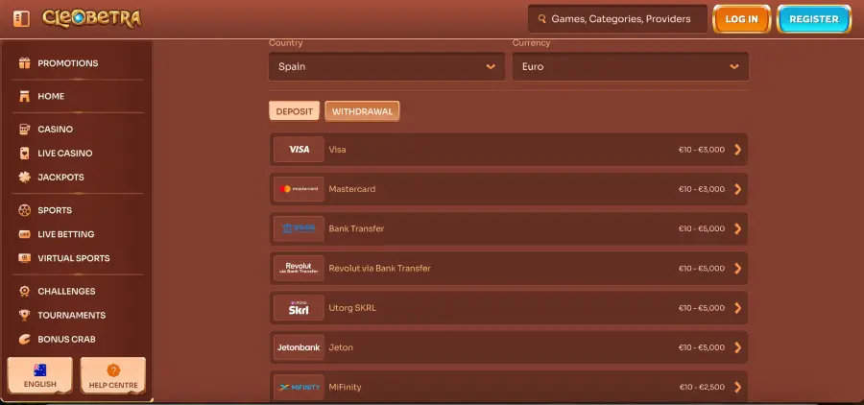Click the Sports ball icon
The width and height of the screenshot is (864, 405).
tap(24, 210)
